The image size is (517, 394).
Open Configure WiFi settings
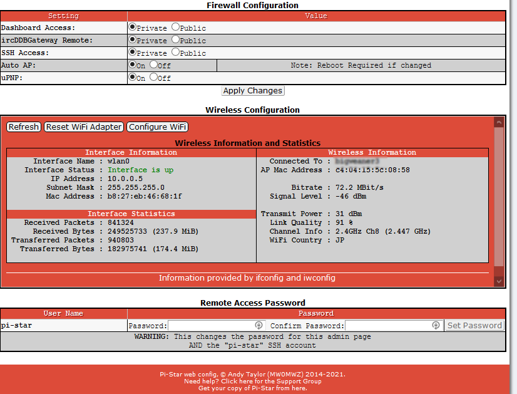click(158, 127)
